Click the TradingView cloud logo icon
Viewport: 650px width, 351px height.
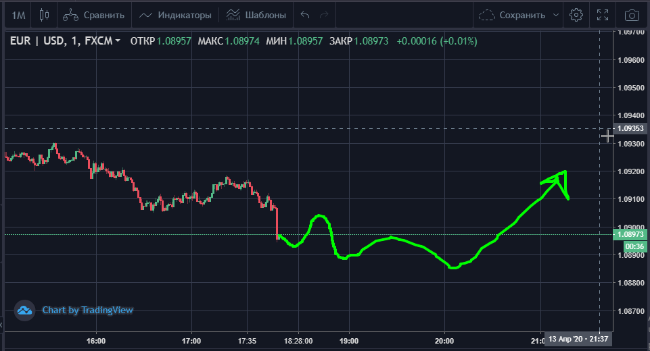tap(24, 310)
